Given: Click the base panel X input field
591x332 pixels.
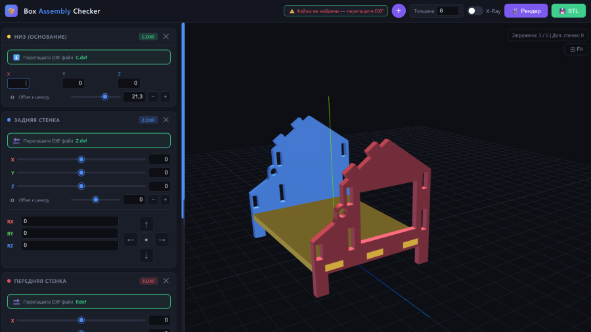Looking at the screenshot, I should tap(18, 83).
